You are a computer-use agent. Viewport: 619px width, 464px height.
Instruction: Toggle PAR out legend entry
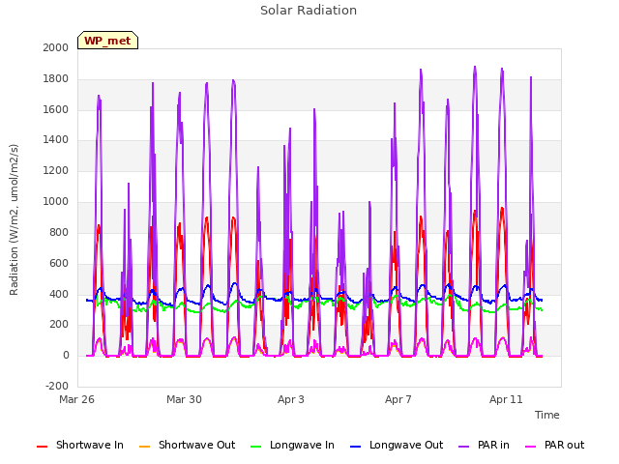tap(554, 445)
